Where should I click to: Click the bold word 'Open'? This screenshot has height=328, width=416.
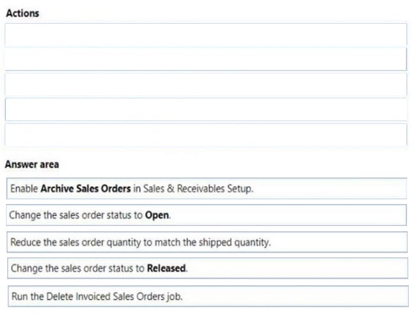point(157,215)
